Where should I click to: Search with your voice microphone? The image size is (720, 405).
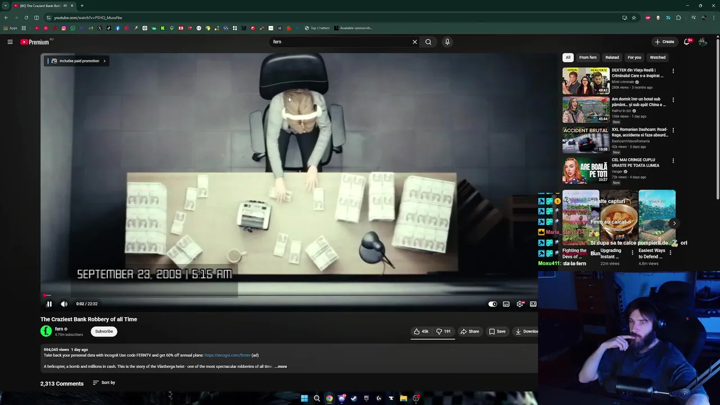click(447, 42)
